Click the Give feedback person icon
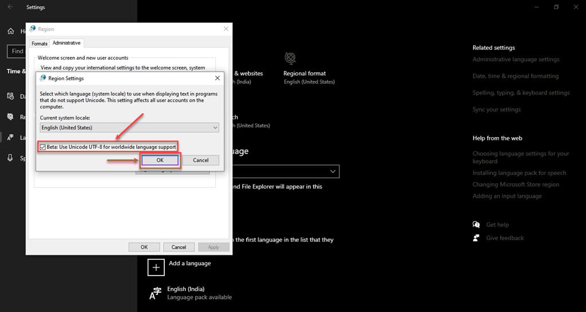 click(476, 238)
